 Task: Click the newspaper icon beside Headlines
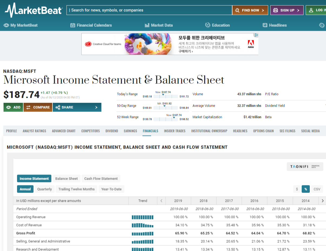[x=265, y=25]
